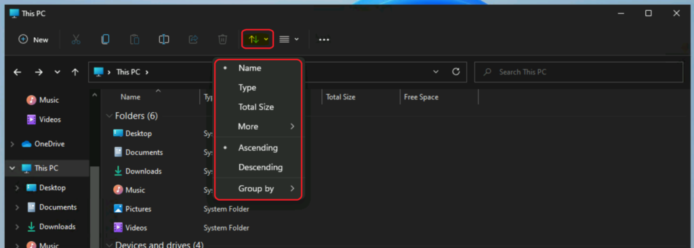The height and width of the screenshot is (248, 694).
Task: Click the Rename icon in the toolbar
Action: click(x=164, y=40)
